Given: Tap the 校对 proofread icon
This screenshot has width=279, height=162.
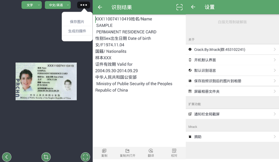Looking at the screenshot, I should click(x=174, y=153).
